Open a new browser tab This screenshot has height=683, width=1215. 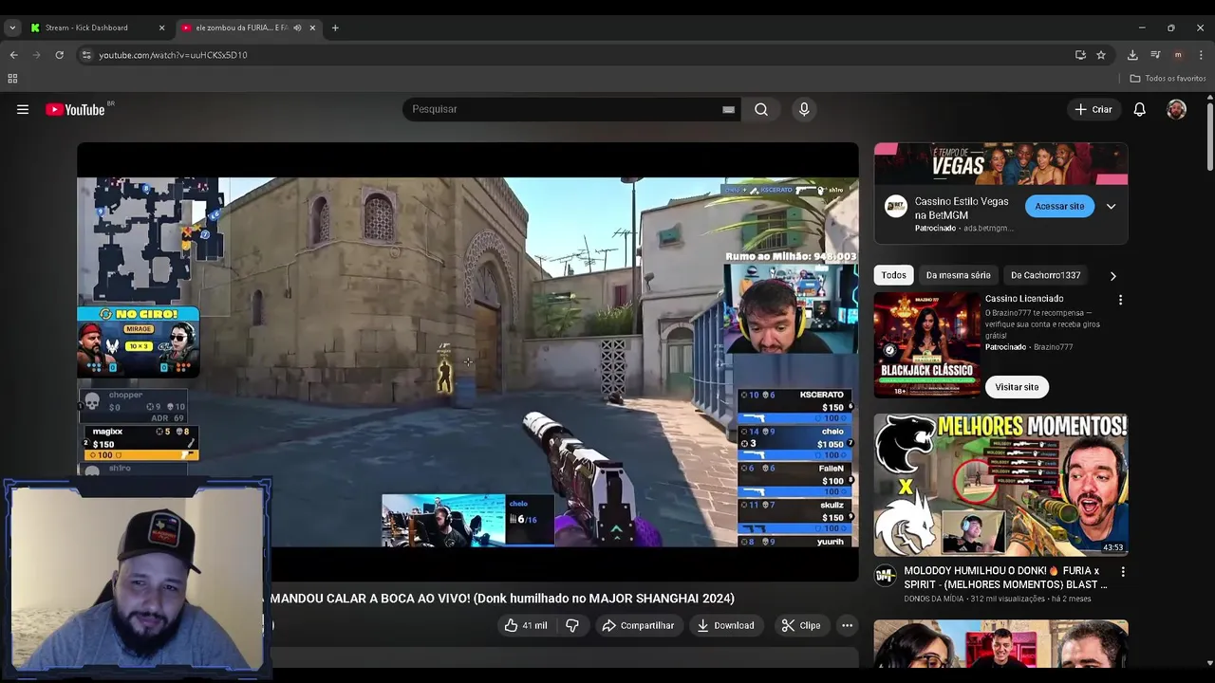335,28
